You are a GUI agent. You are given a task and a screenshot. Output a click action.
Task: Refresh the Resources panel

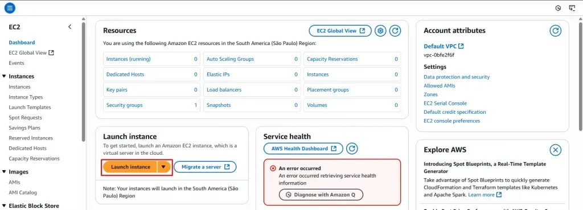pyautogui.click(x=395, y=31)
